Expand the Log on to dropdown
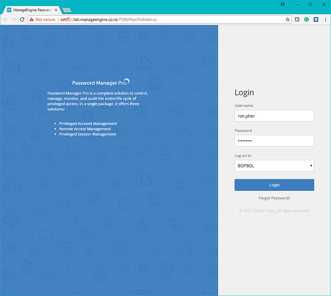This screenshot has width=331, height=296. click(x=274, y=166)
